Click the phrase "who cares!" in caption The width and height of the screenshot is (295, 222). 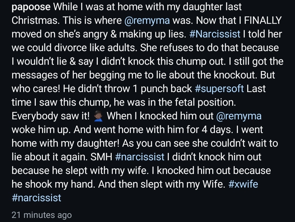coord(36,89)
